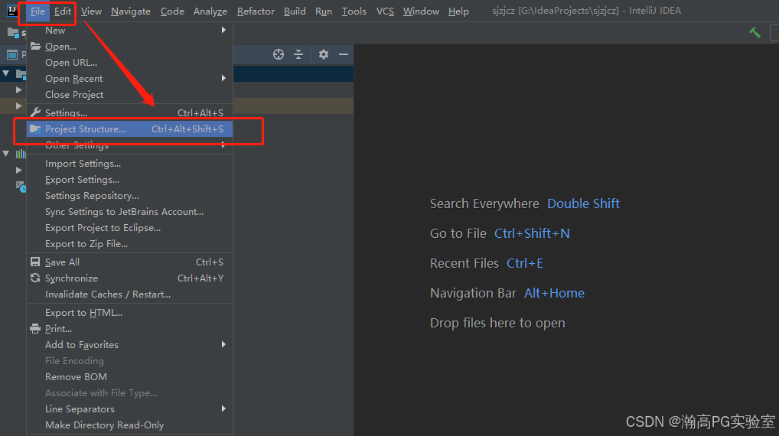The width and height of the screenshot is (779, 436).
Task: Click the Collapse All icon in Project panel
Action: pos(298,54)
